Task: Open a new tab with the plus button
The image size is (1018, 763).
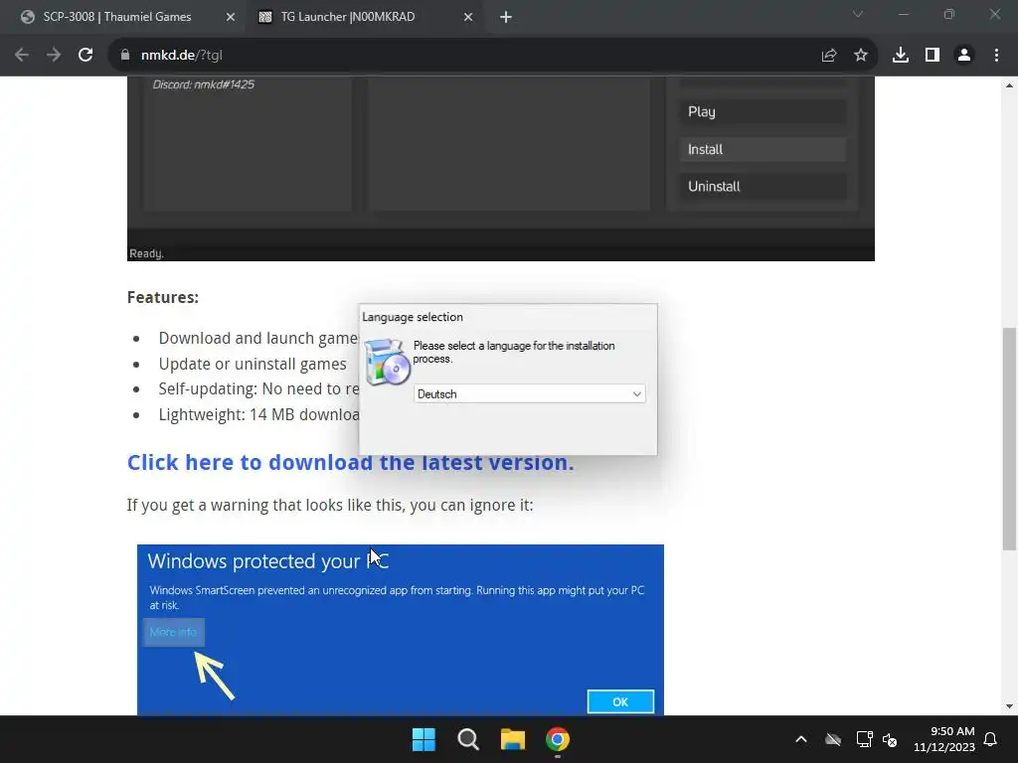Action: tap(506, 18)
